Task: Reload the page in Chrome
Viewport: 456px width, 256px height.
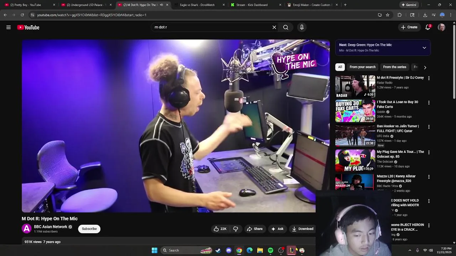Action: [22, 15]
